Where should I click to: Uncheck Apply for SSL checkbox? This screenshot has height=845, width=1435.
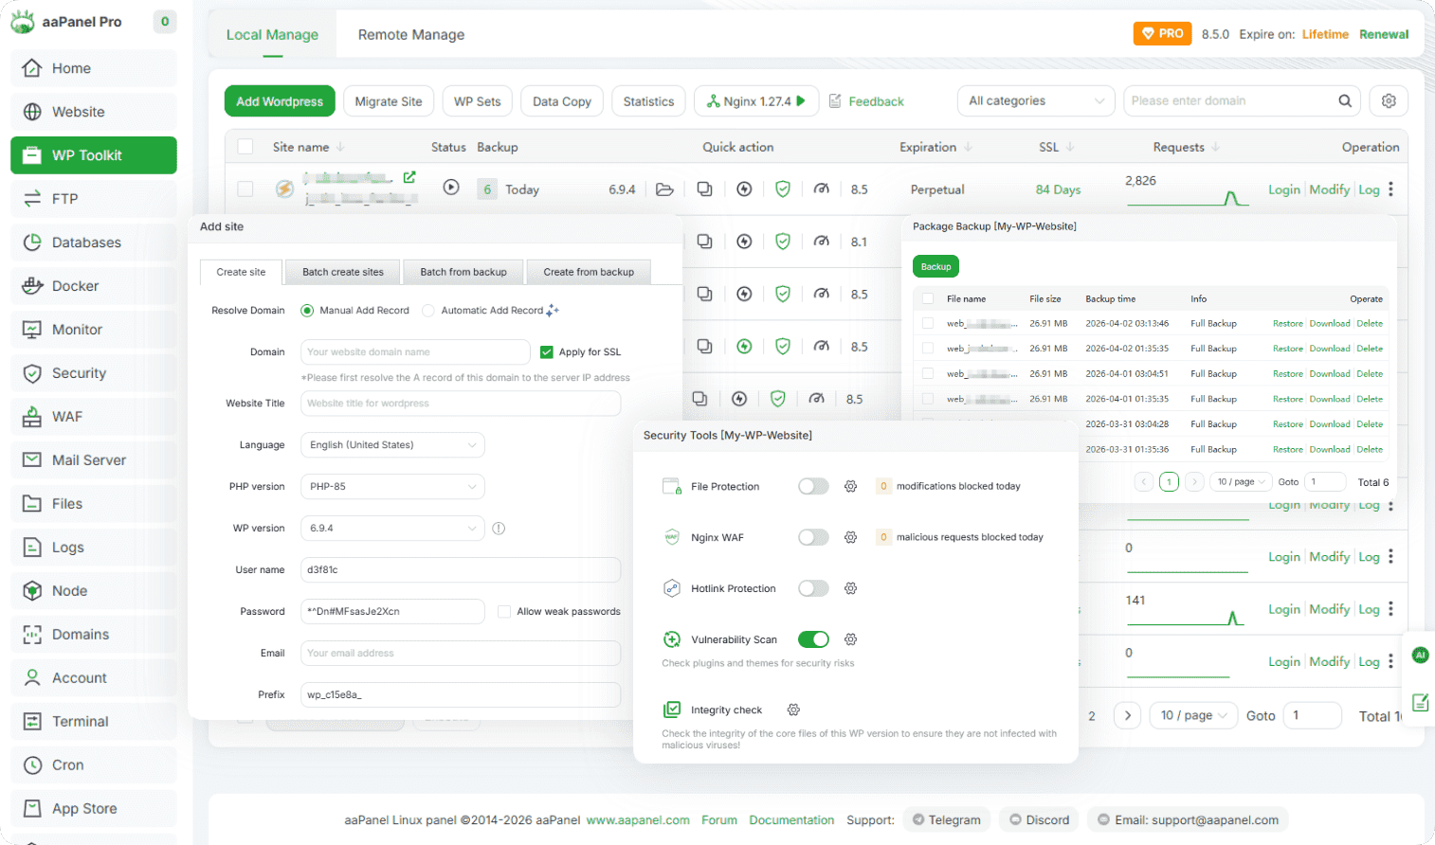tap(547, 352)
